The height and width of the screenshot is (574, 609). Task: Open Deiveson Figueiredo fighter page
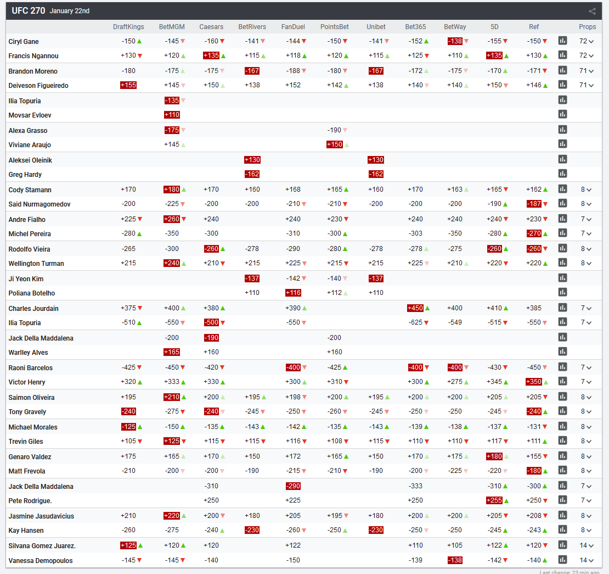tap(38, 86)
